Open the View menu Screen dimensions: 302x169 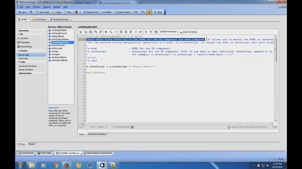(28, 7)
